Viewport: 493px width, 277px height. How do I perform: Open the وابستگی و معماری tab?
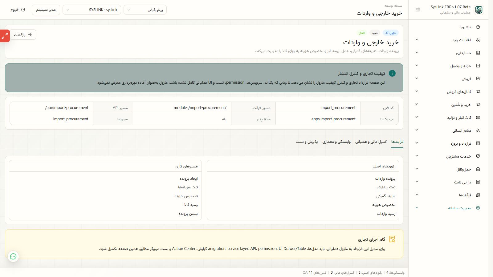(x=336, y=142)
